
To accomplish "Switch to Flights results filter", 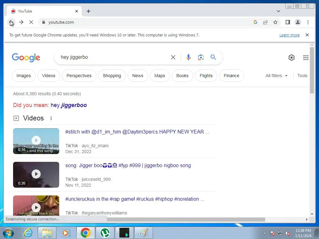I will [x=206, y=76].
